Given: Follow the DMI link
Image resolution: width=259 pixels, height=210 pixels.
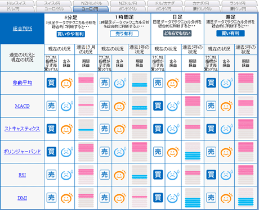Looking at the screenshot, I should click(x=23, y=198).
